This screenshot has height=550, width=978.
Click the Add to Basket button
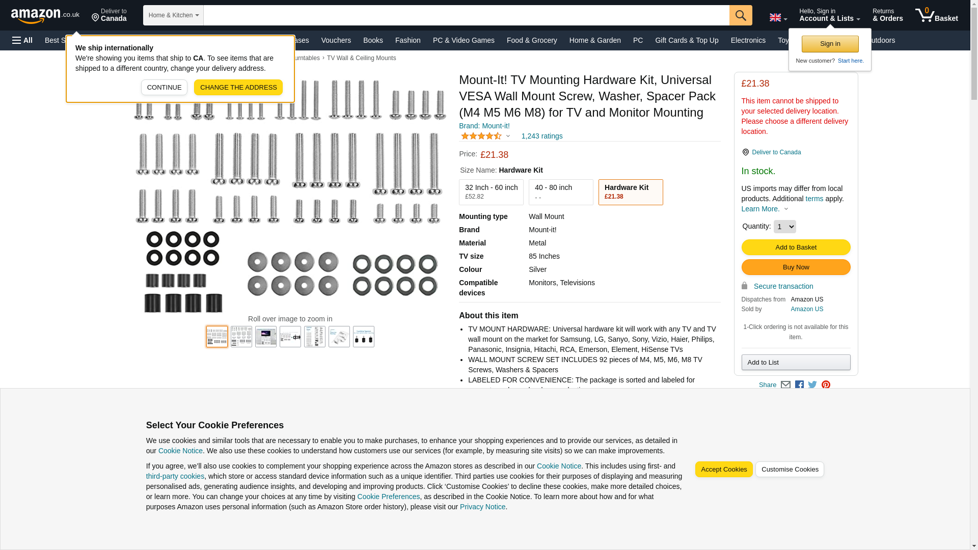click(796, 248)
